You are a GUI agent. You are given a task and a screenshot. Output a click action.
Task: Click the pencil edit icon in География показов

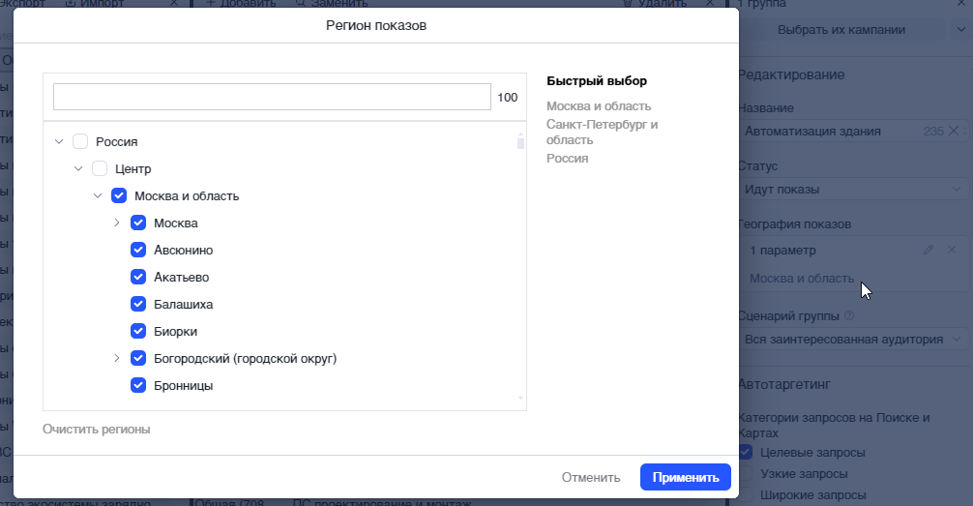(929, 250)
